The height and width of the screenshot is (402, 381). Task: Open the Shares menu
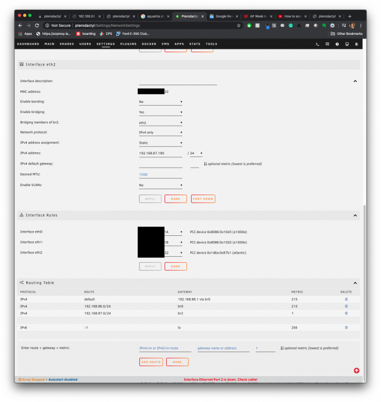(x=67, y=44)
